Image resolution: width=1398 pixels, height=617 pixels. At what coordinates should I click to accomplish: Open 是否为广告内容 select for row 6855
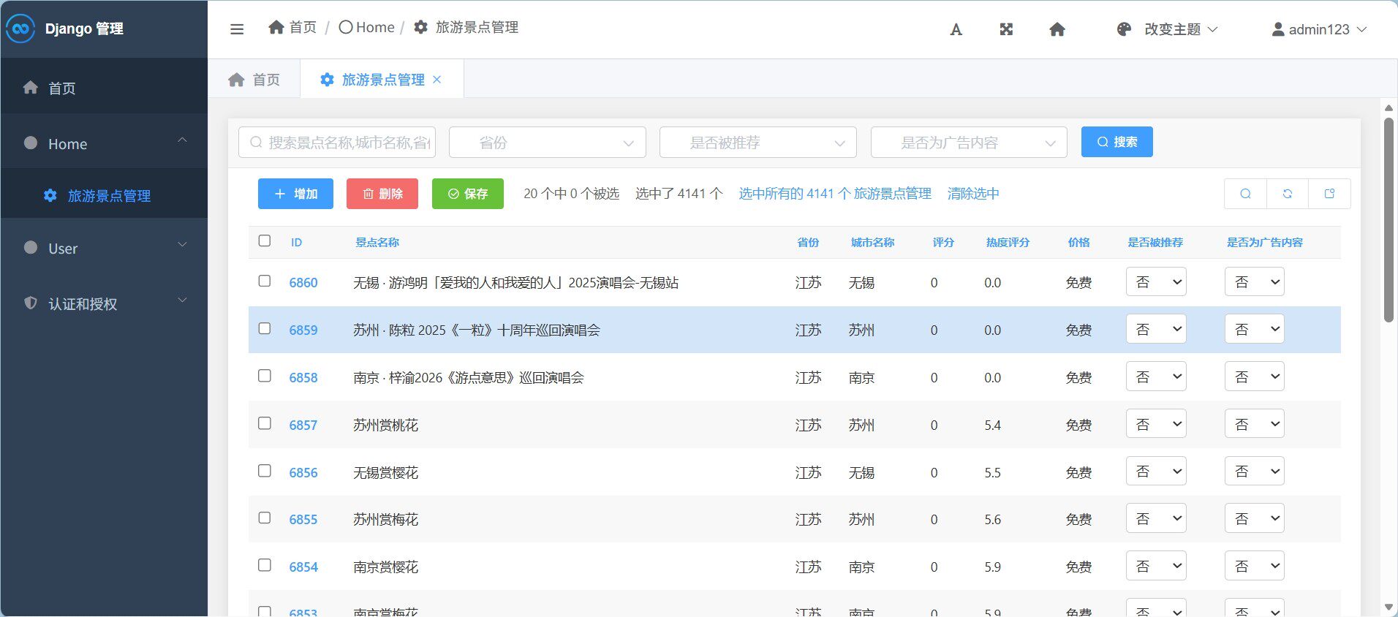[1255, 519]
